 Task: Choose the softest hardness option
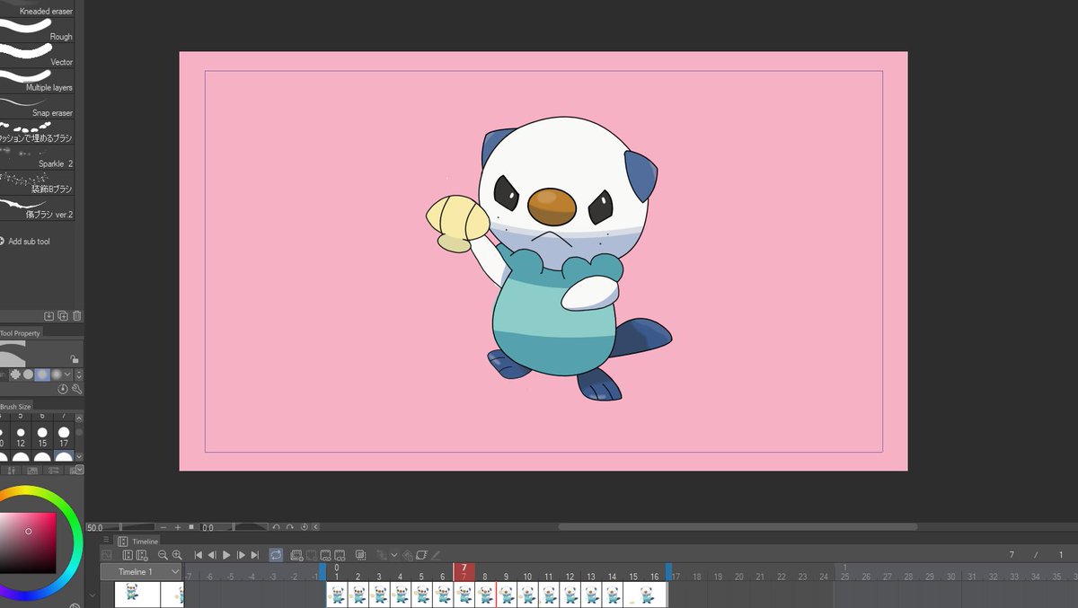[57, 374]
